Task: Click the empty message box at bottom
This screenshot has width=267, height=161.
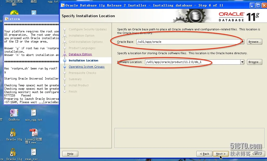Action: pos(189,138)
